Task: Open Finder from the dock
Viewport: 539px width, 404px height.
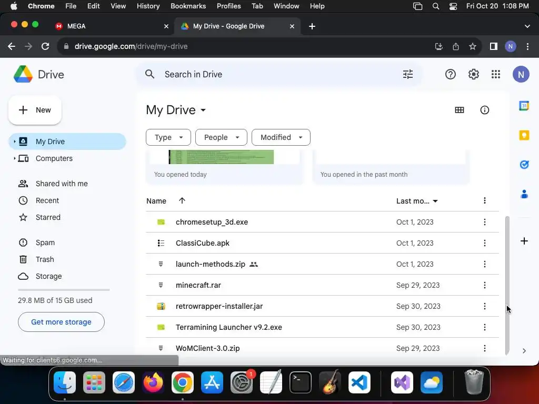Action: click(x=65, y=382)
